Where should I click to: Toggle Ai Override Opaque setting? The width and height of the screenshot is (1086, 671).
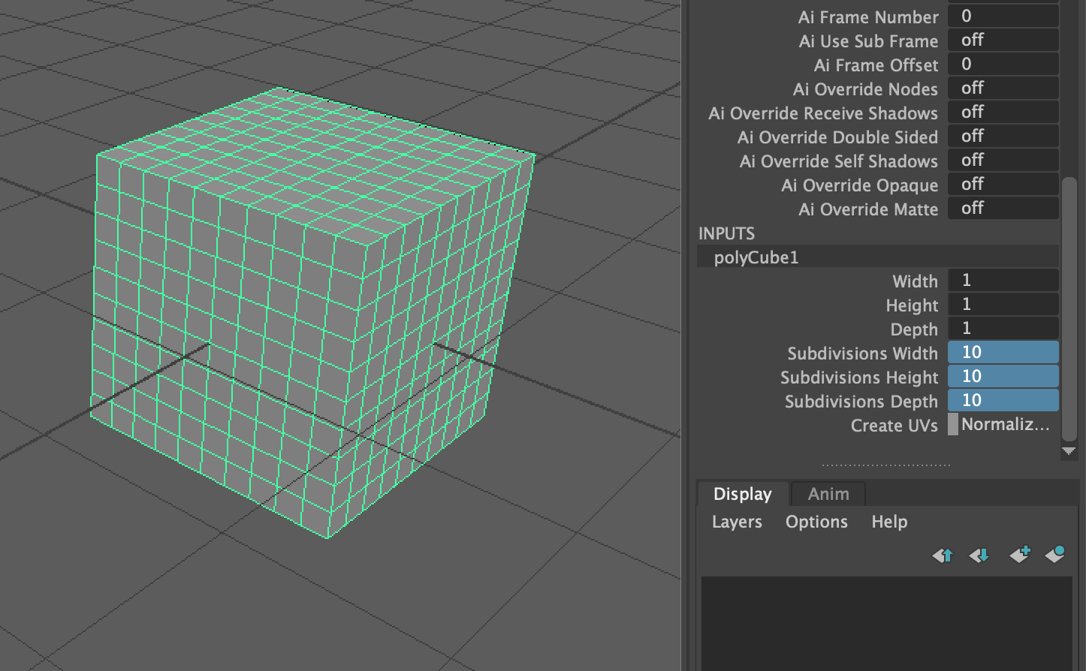pyautogui.click(x=1003, y=184)
